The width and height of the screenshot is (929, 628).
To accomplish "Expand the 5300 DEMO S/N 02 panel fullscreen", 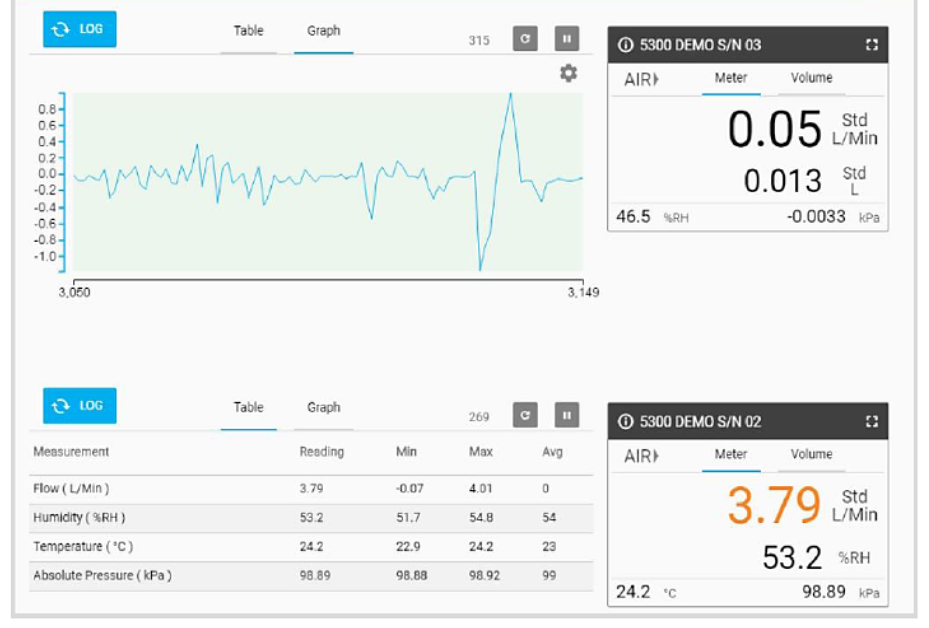I will 872,421.
